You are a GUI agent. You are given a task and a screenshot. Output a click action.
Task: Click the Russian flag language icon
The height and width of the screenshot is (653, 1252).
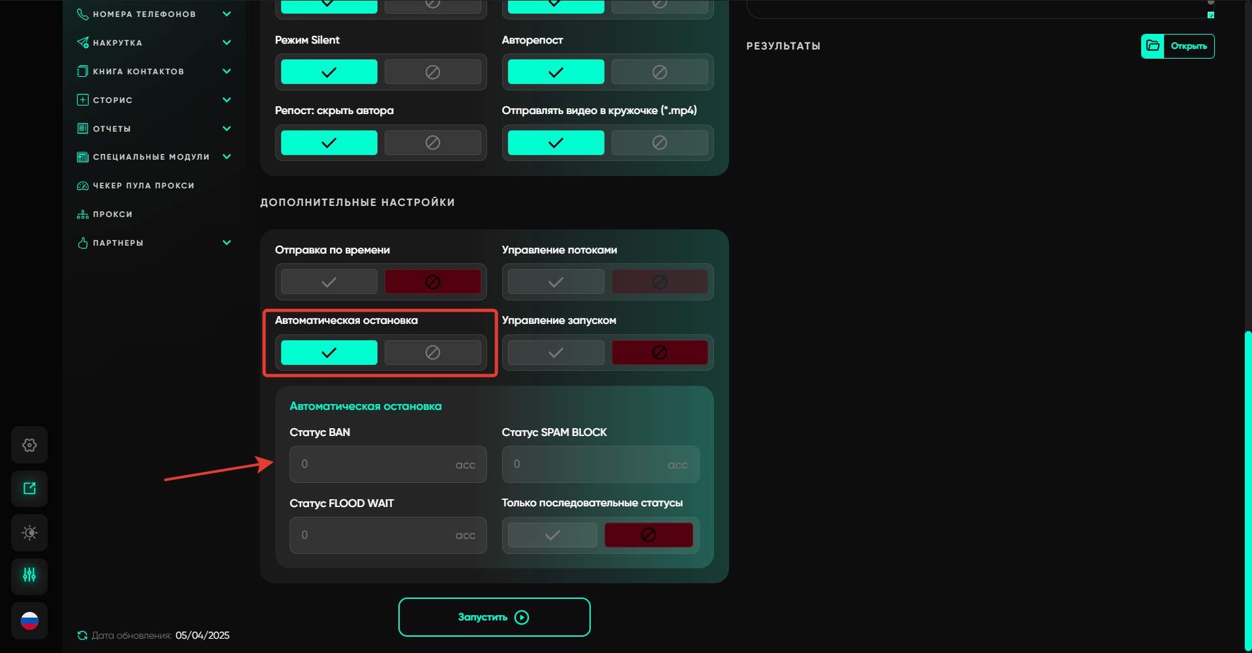click(29, 621)
